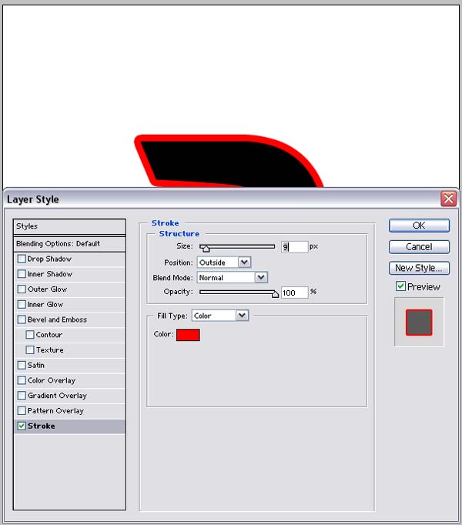Screen dimensions: 462x525
Task: Open the Position dropdown arrow
Action: [x=245, y=262]
